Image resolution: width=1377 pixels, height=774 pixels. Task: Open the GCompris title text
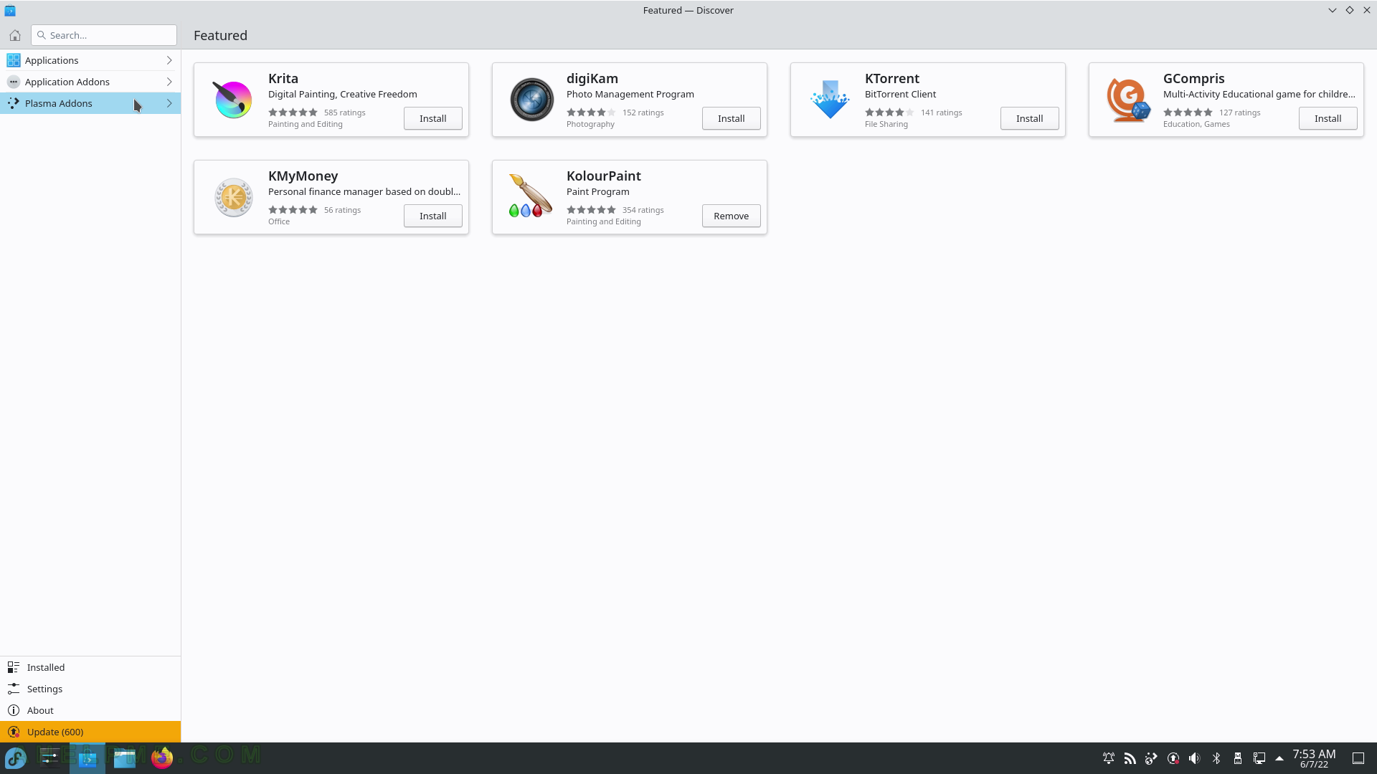(x=1194, y=78)
